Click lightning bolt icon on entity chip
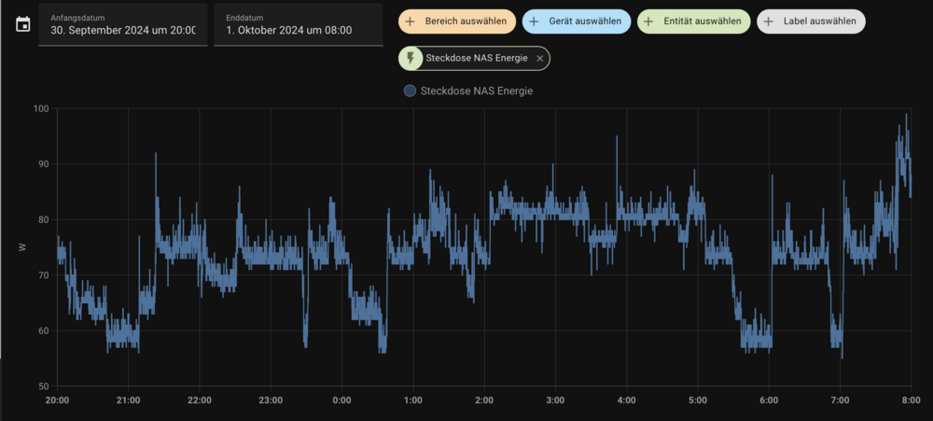Image resolution: width=933 pixels, height=421 pixels. (410, 59)
